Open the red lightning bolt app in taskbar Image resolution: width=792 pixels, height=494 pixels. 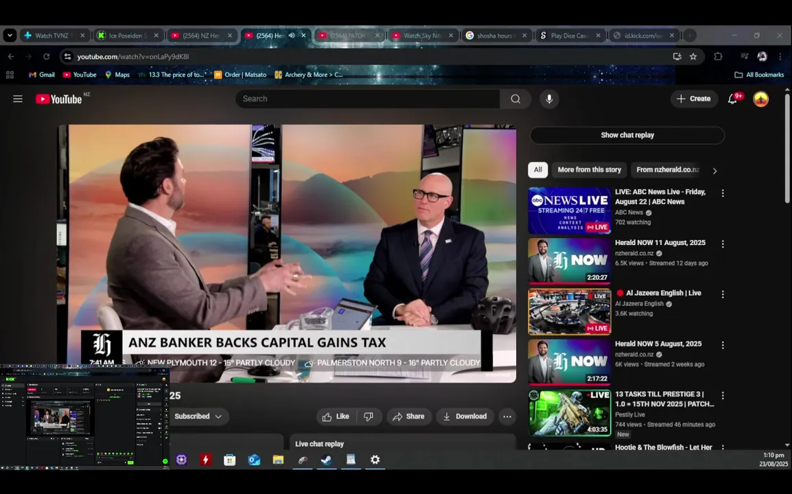206,460
